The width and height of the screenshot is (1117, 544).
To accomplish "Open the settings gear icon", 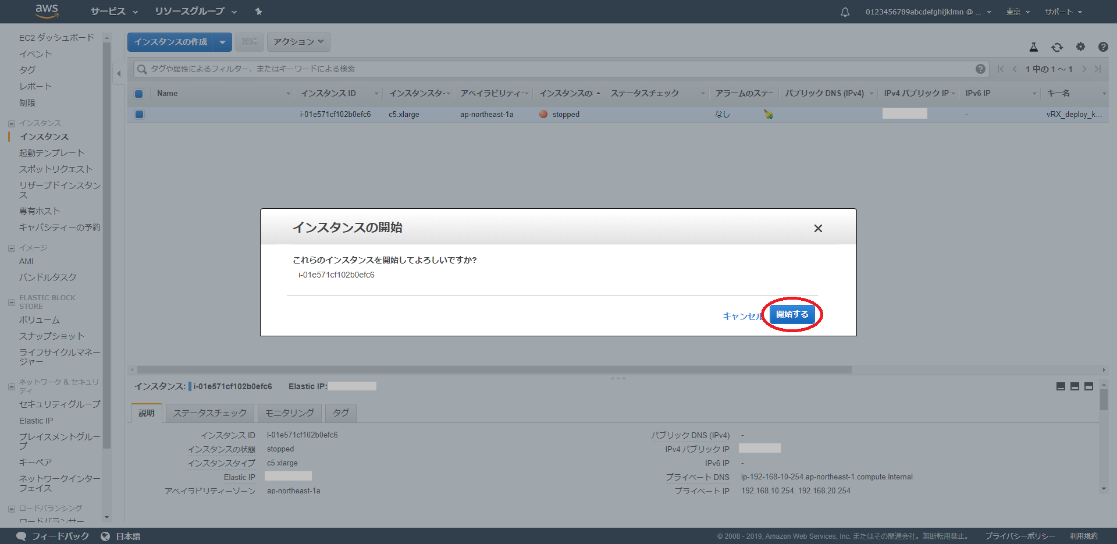I will (1080, 47).
